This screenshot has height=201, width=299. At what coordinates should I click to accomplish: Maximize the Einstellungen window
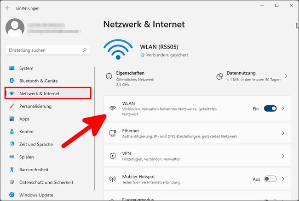pyautogui.click(x=276, y=5)
